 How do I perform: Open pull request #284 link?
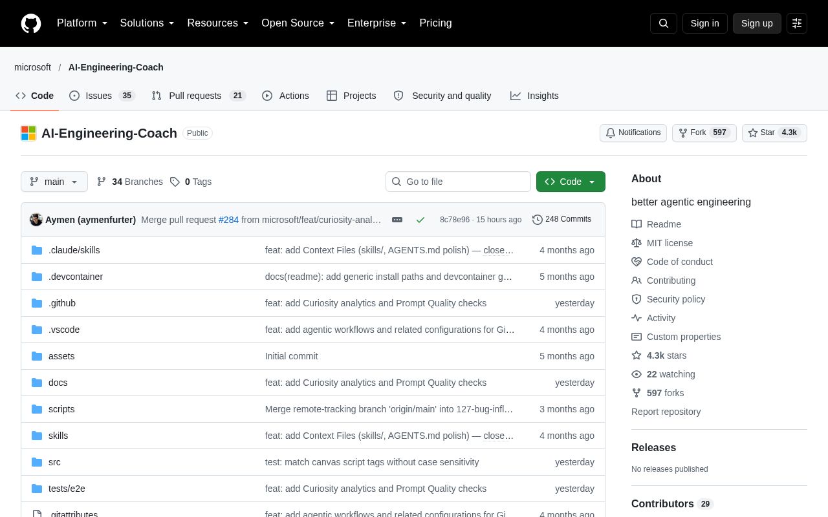click(x=228, y=220)
